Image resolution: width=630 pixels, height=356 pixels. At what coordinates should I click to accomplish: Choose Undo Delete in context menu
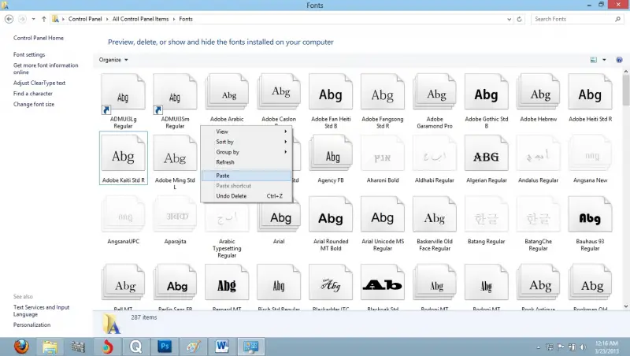pos(246,196)
